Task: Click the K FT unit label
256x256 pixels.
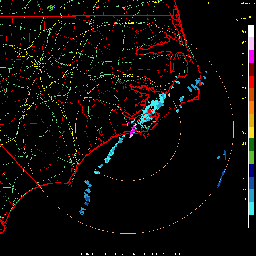Action: point(241,20)
